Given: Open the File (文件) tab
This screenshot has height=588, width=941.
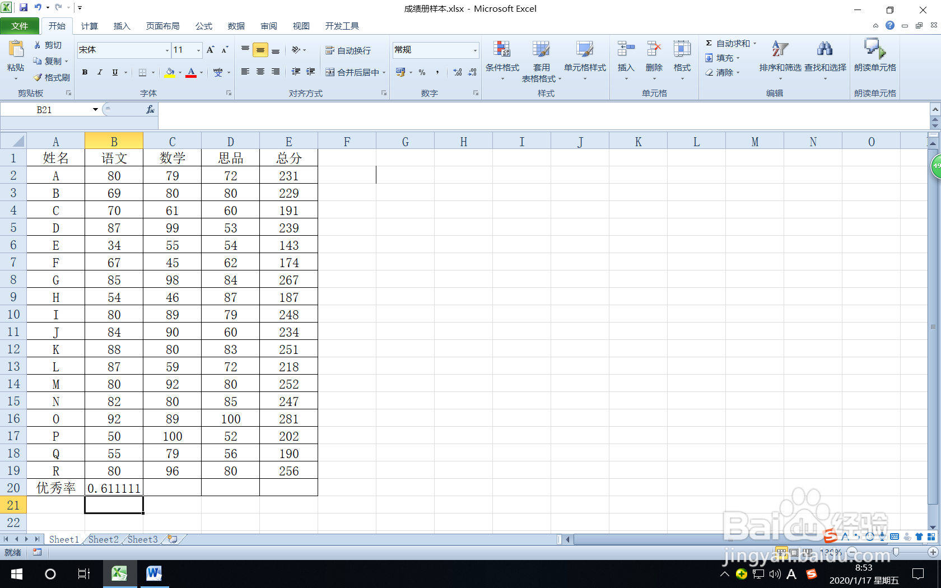Looking at the screenshot, I should (x=20, y=26).
